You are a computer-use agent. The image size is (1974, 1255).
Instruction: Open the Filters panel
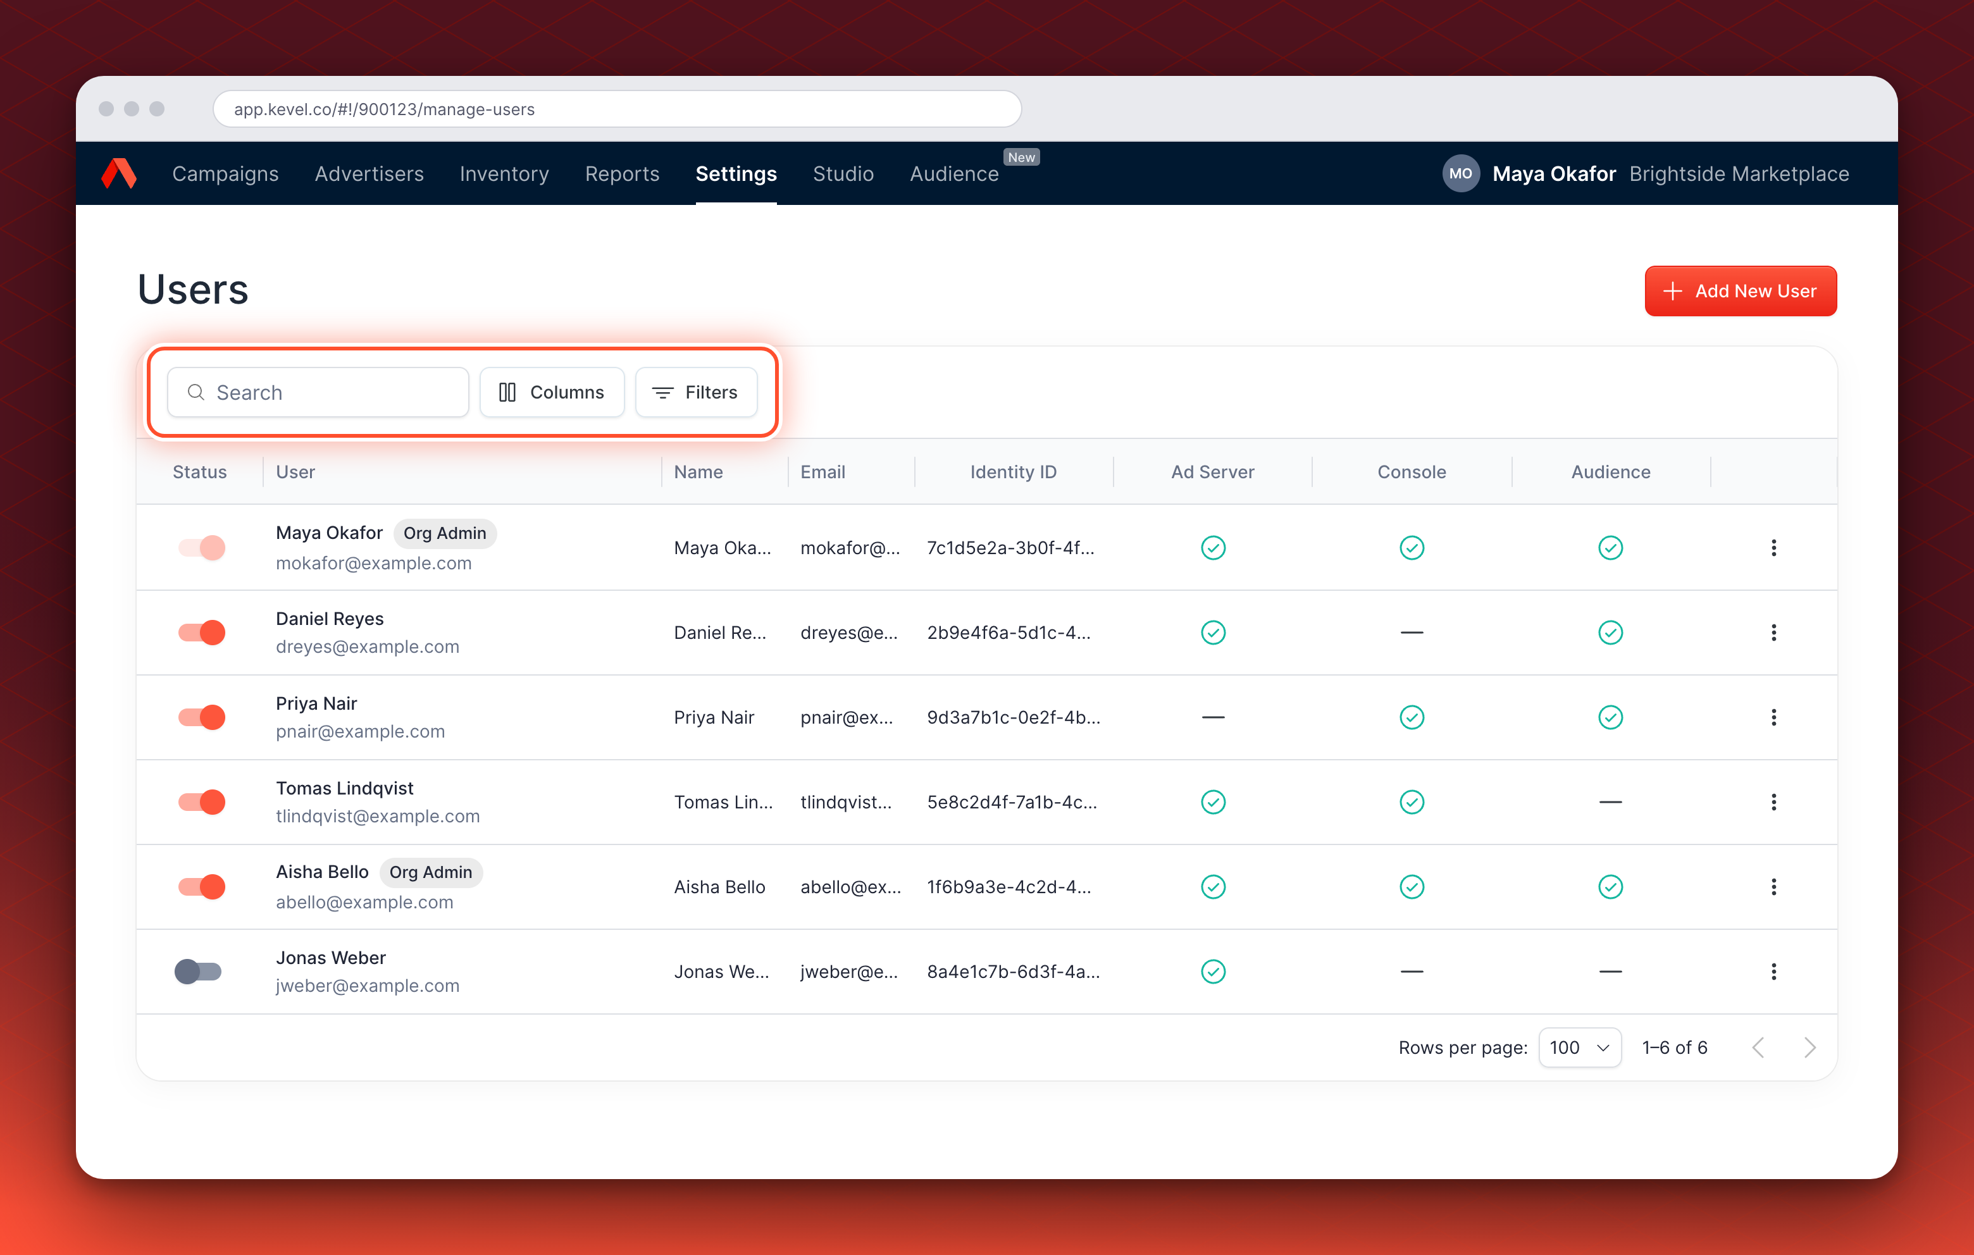point(695,392)
